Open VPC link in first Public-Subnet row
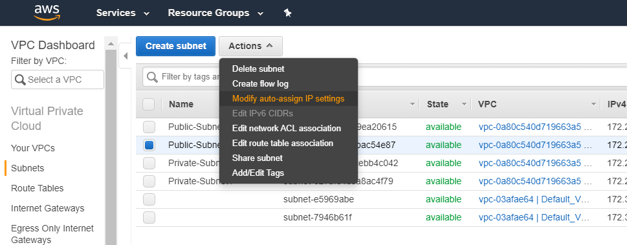 point(534,127)
